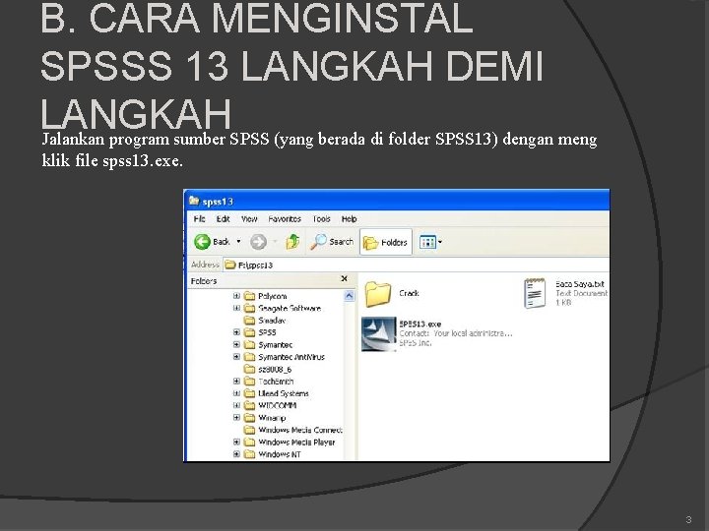
Task: Click the spss13 window title bar icon
Action: (x=194, y=201)
